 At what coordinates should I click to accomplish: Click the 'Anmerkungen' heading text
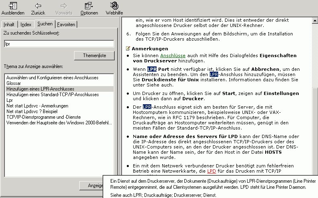150,49
